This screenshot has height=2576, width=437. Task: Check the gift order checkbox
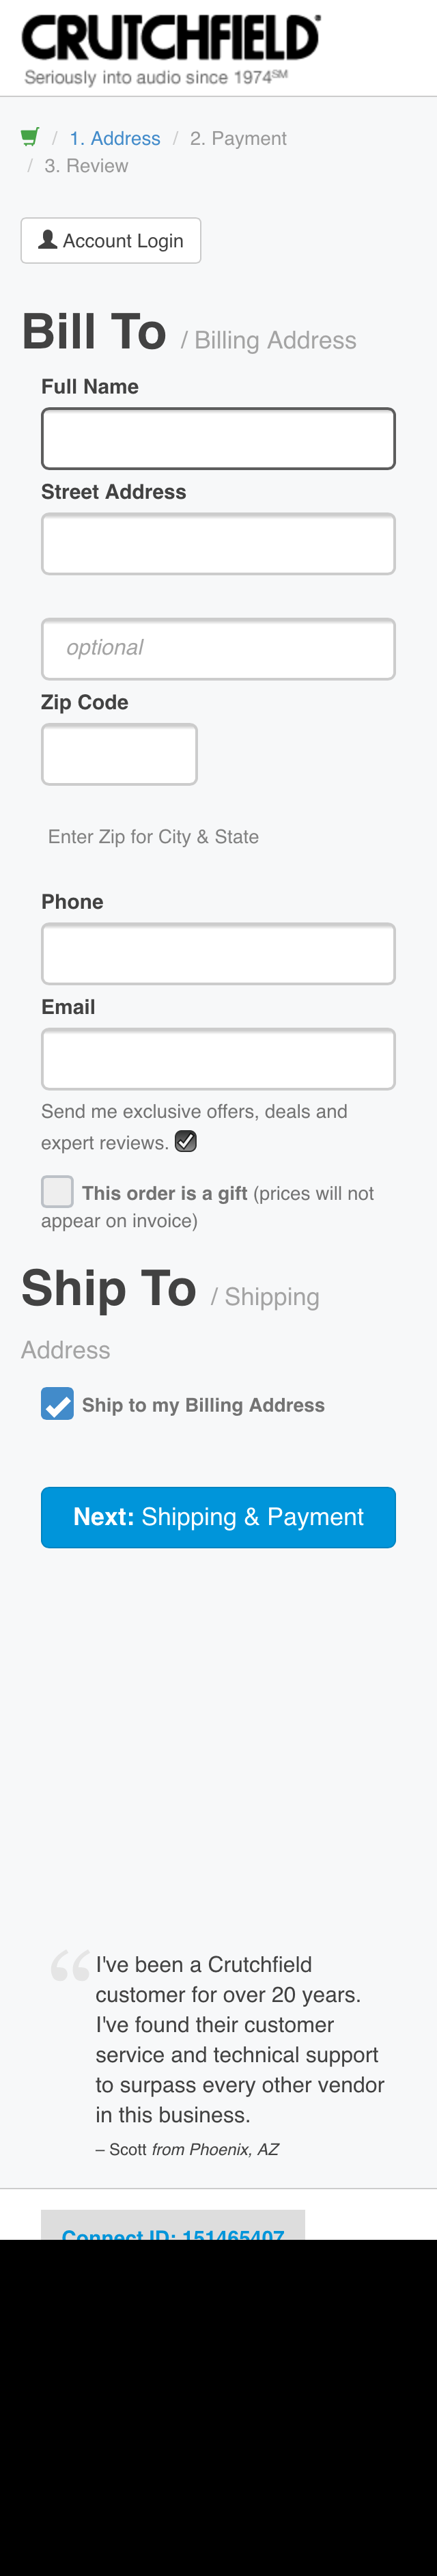tap(57, 1191)
